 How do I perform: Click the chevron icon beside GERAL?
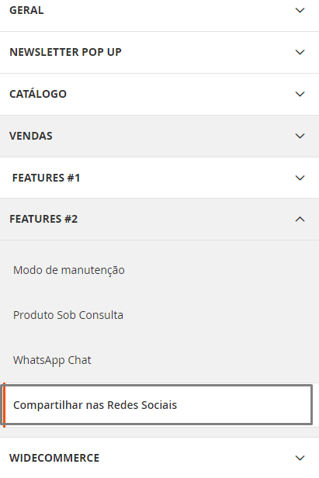click(300, 10)
